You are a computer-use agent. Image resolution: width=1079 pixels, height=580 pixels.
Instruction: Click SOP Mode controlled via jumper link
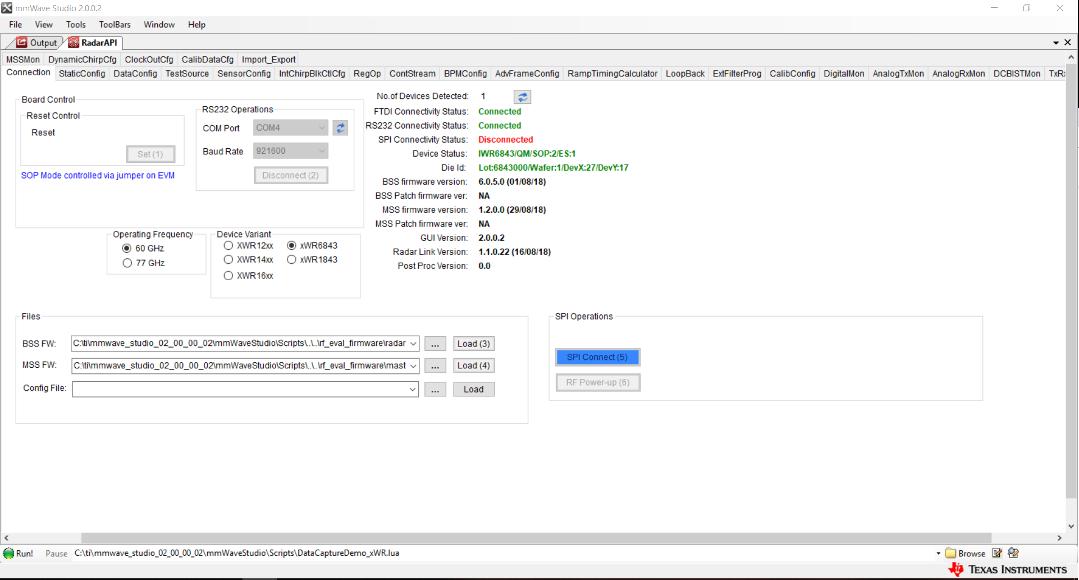(x=98, y=175)
